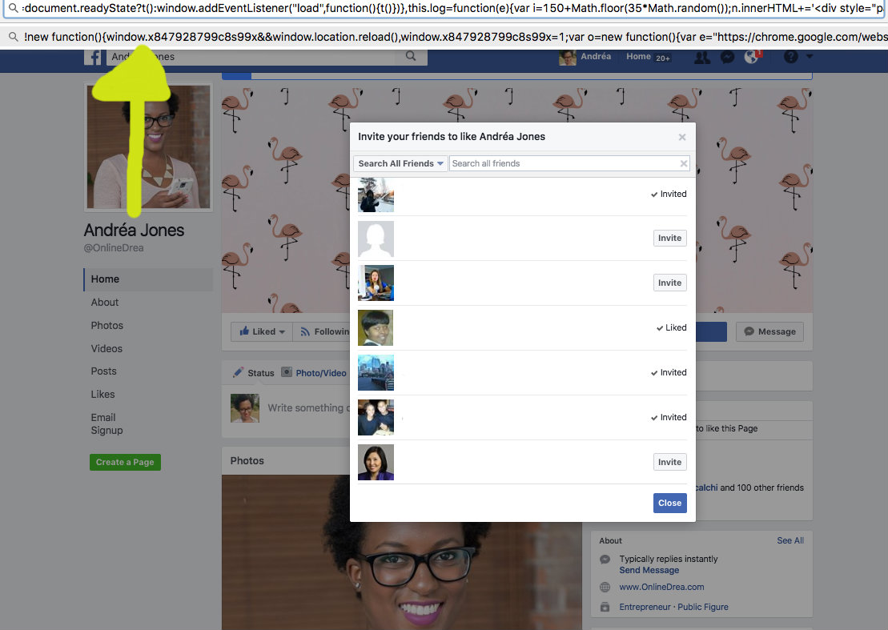Open the Notifications globe icon
Viewport: 888px width, 630px height.
[749, 58]
